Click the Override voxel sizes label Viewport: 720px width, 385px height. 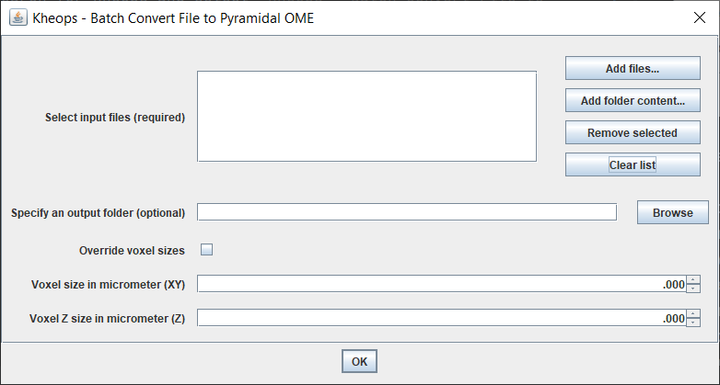coord(132,251)
